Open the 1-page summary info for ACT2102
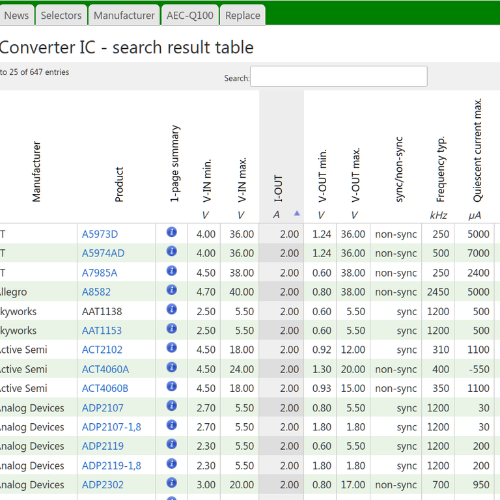 pyautogui.click(x=172, y=348)
